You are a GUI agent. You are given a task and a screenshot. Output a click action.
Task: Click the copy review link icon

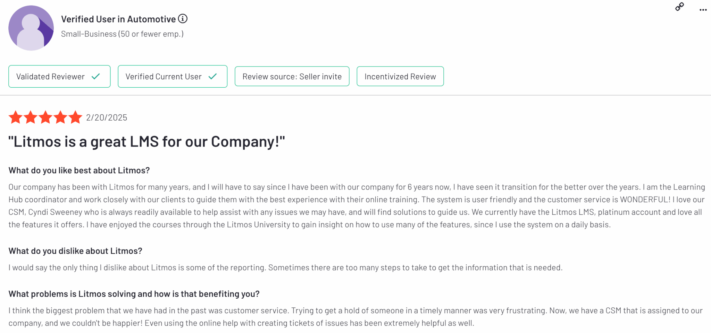point(679,7)
